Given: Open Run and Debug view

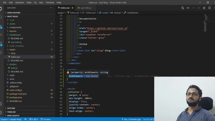Looking at the screenshot, I should [1, 35].
